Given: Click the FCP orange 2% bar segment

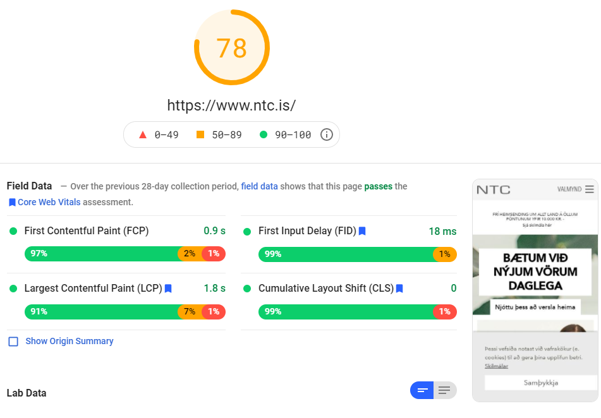Looking at the screenshot, I should point(190,254).
